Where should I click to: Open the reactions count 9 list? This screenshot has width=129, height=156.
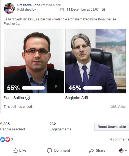12,139
